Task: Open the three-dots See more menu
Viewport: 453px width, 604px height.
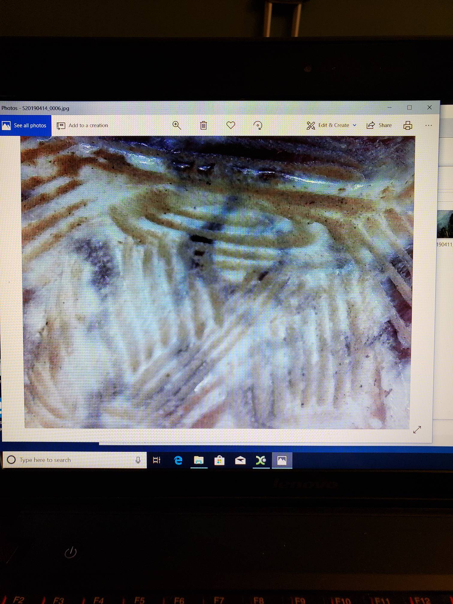Action: (x=428, y=125)
